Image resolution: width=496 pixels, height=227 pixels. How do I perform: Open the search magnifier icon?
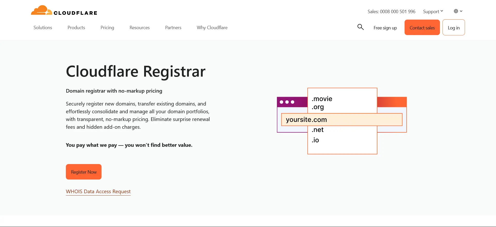point(361,27)
